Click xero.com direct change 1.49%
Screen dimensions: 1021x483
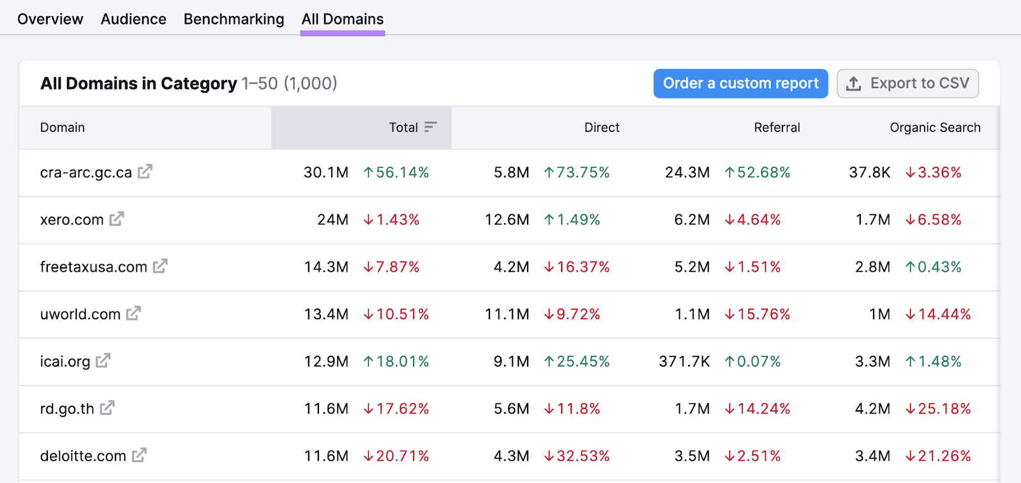[572, 219]
